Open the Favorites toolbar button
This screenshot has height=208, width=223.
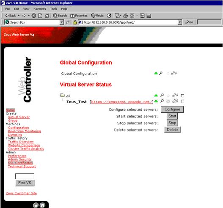pyautogui.click(x=79, y=16)
